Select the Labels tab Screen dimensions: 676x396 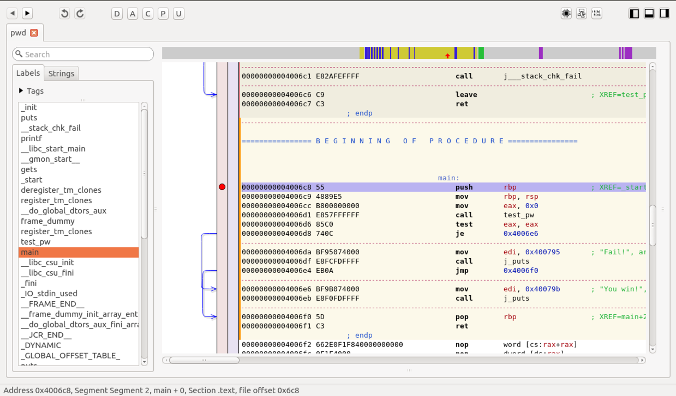28,73
